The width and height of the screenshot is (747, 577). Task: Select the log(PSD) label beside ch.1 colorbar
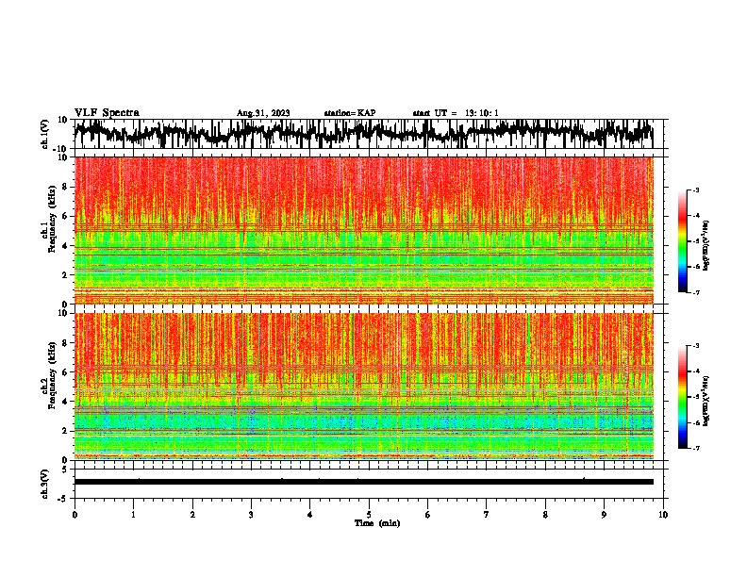tap(706, 246)
